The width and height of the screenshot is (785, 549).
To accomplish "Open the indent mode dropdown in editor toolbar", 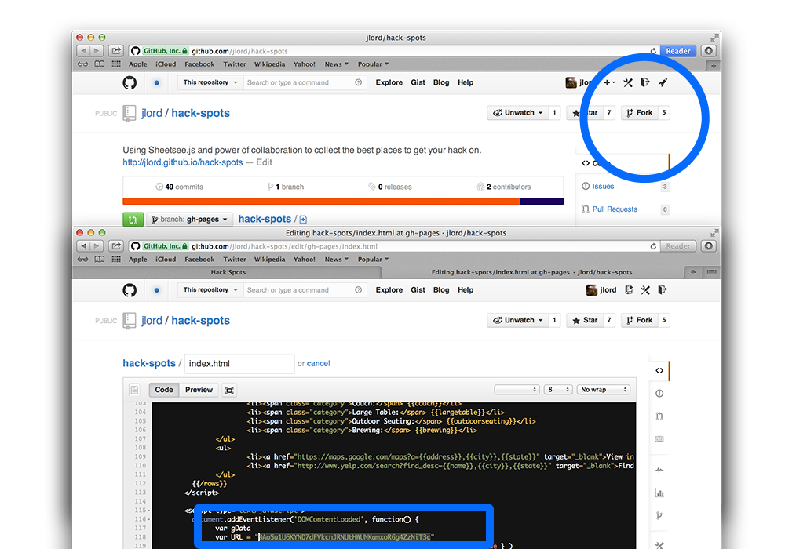I will tap(517, 390).
